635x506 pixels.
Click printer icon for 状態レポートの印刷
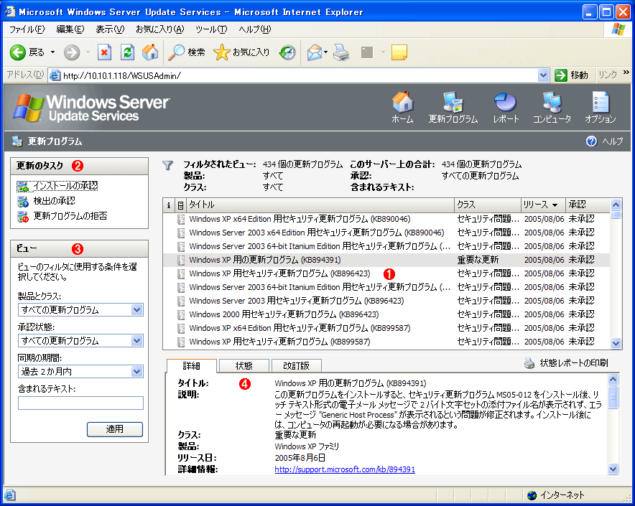529,363
